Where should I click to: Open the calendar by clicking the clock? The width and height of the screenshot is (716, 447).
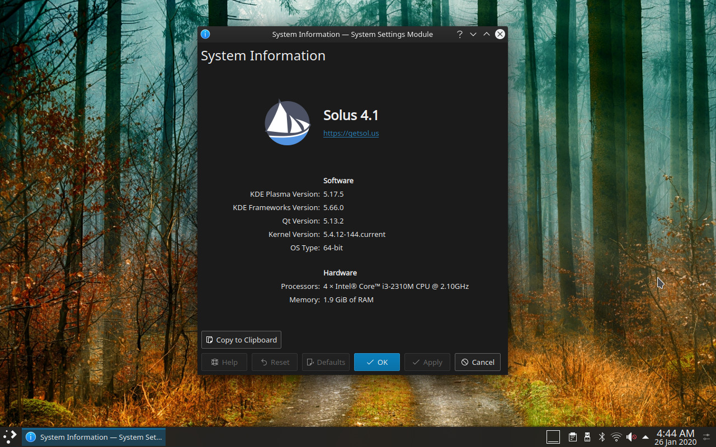coord(675,437)
